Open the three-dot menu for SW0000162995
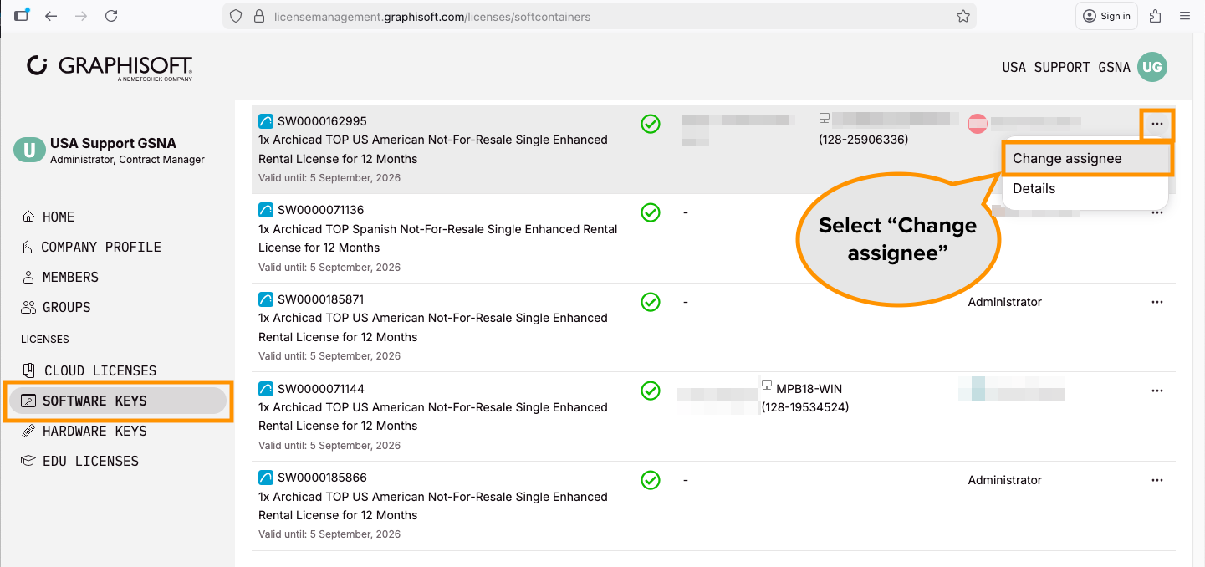Viewport: 1205px width, 567px height. point(1157,124)
